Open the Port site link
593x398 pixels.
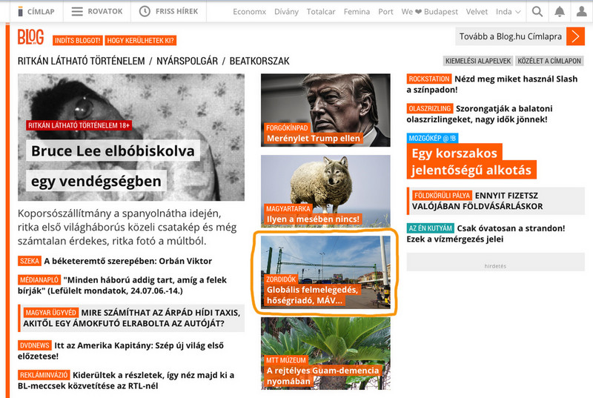point(385,12)
